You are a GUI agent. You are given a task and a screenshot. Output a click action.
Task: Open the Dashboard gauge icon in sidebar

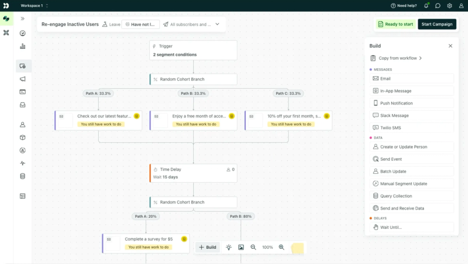pyautogui.click(x=23, y=33)
